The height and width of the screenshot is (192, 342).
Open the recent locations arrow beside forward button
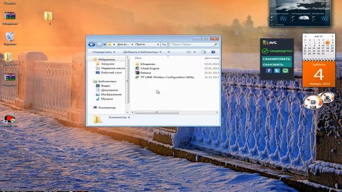[105, 44]
